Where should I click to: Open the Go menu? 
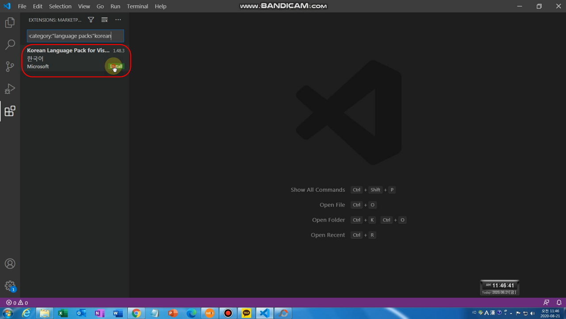[x=100, y=6]
